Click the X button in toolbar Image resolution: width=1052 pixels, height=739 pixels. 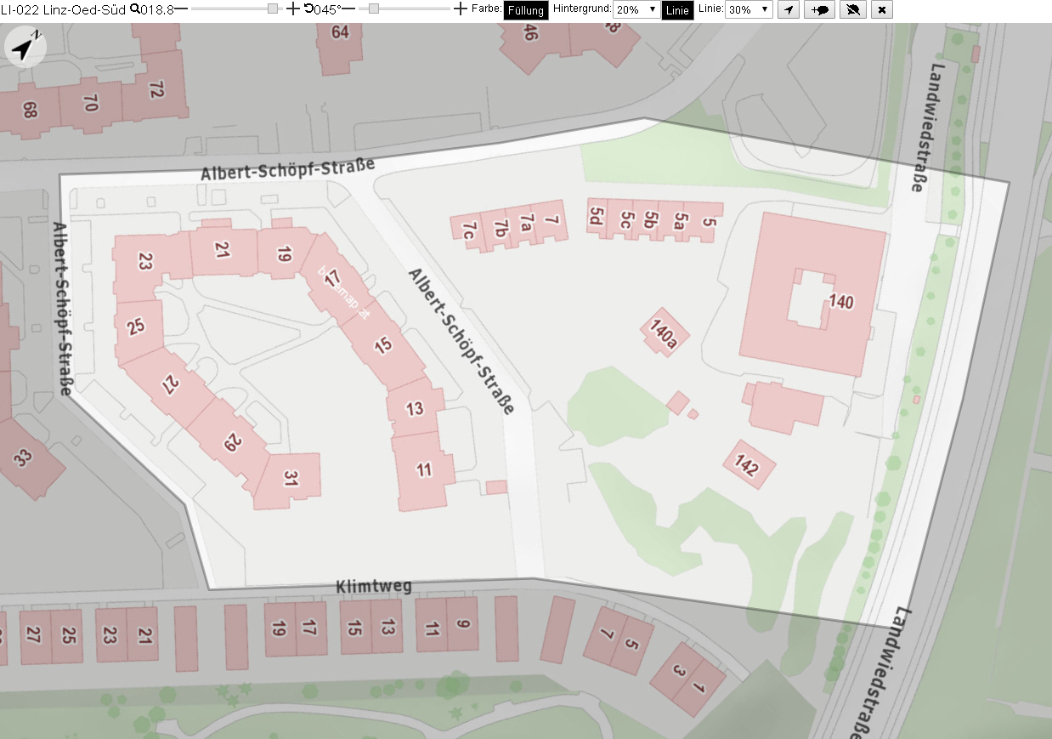pyautogui.click(x=883, y=9)
